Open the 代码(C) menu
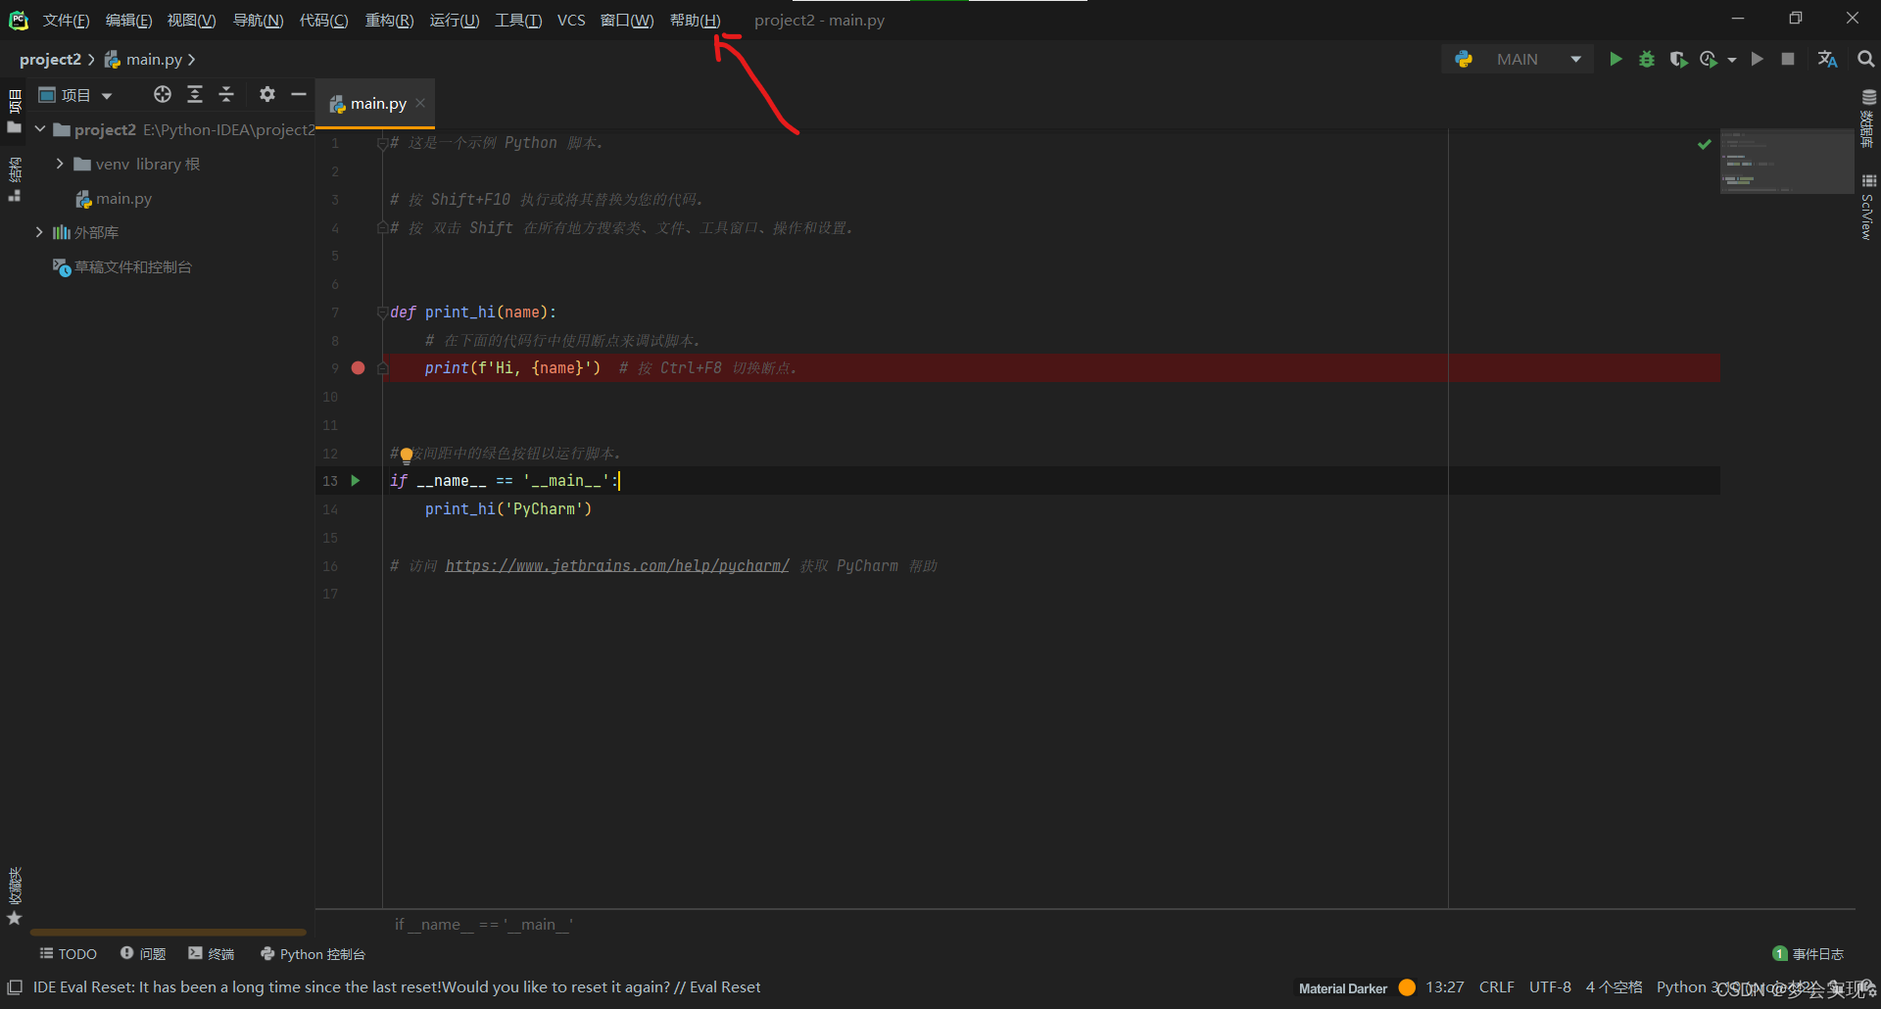Viewport: 1881px width, 1009px height. coord(323,21)
